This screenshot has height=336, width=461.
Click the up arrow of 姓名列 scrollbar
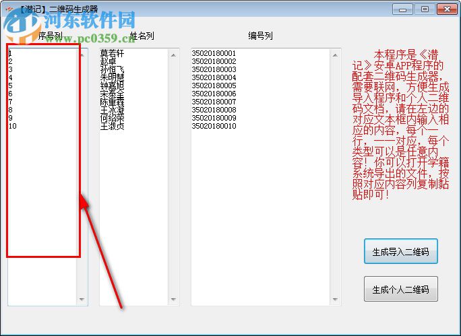point(173,55)
